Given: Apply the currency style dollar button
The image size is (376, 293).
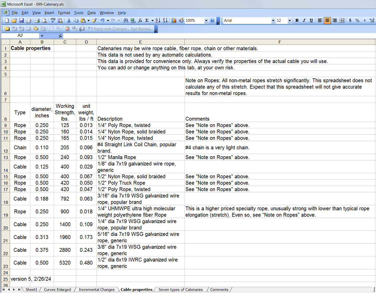Looking at the screenshot, I should click(x=350, y=20).
